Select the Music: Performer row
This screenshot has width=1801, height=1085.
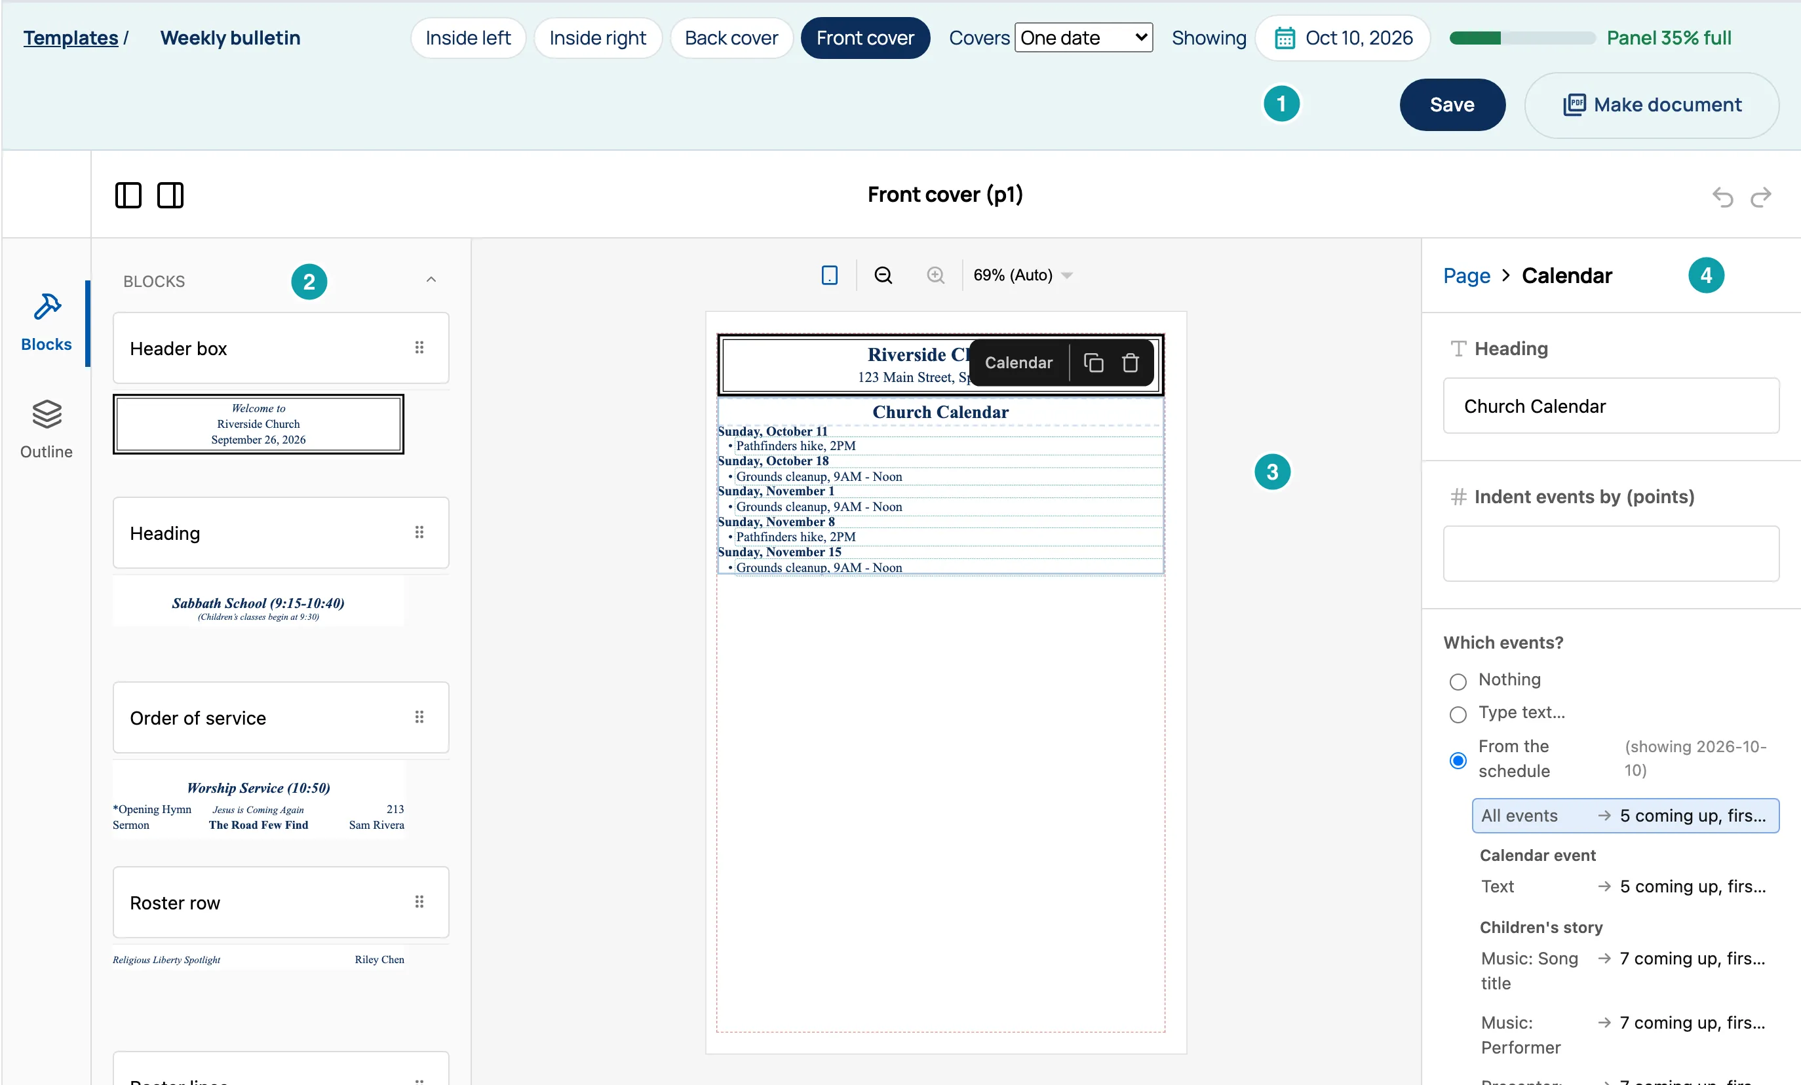(x=1625, y=1035)
